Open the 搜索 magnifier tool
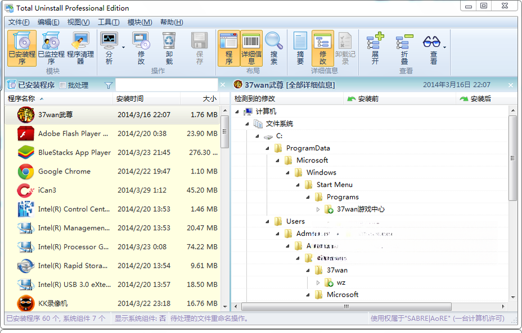Screen dimensions: 522x333 (x=273, y=48)
